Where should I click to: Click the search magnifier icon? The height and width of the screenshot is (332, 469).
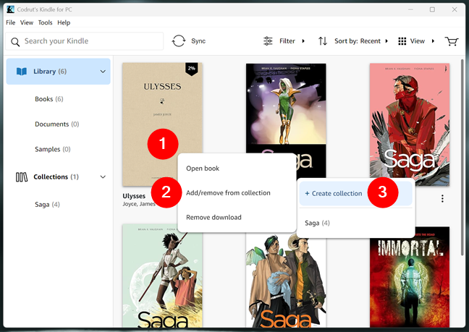pos(15,41)
